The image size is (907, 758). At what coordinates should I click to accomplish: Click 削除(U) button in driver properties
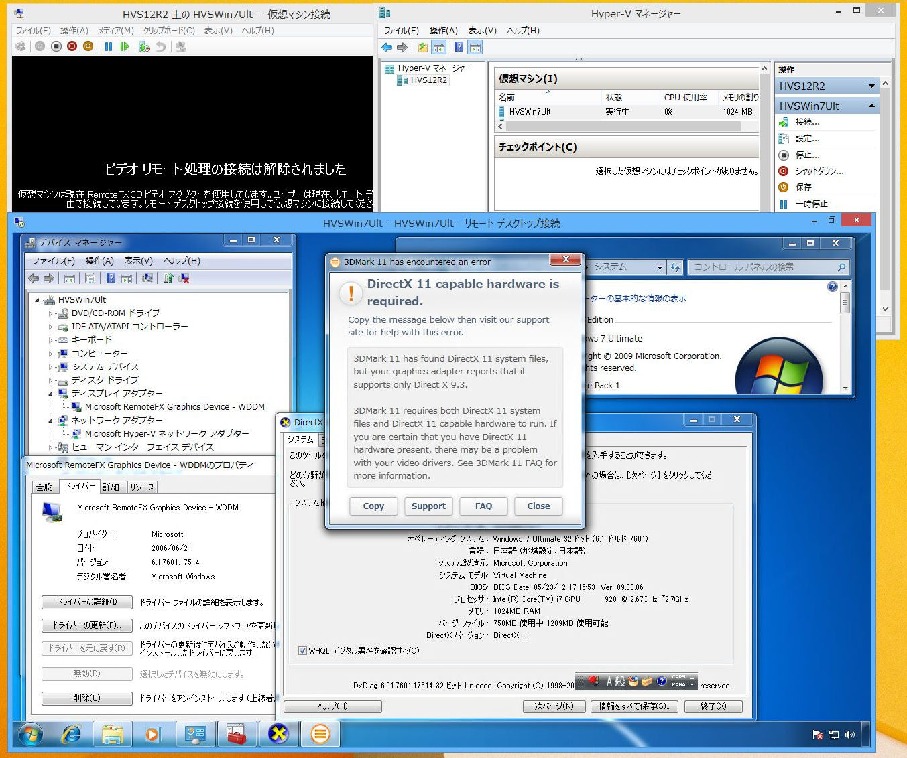click(x=87, y=698)
